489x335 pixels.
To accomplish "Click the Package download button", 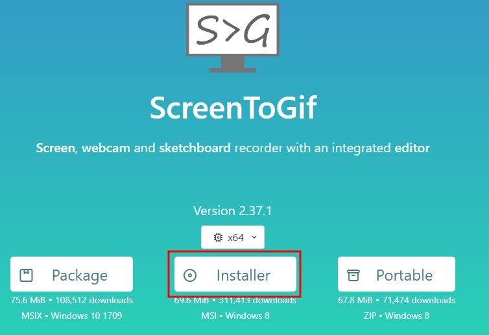I will pyautogui.click(x=71, y=274).
